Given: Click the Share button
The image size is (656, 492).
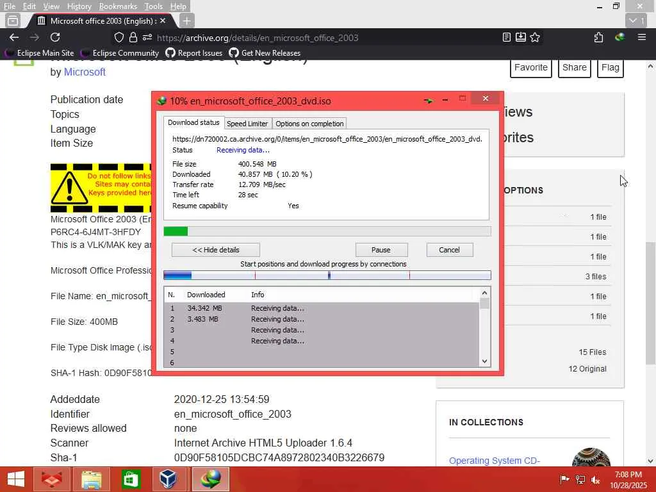Looking at the screenshot, I should pyautogui.click(x=575, y=68).
